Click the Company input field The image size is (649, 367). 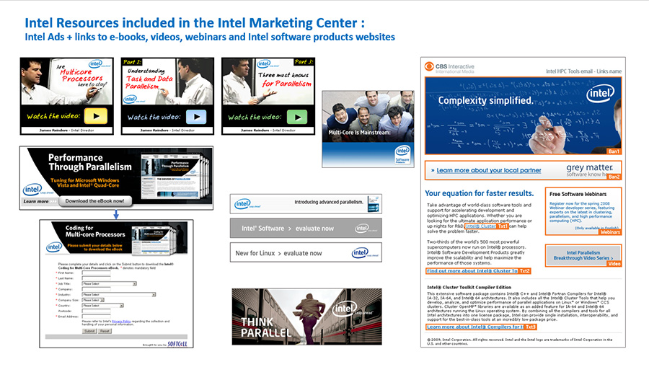pos(96,289)
